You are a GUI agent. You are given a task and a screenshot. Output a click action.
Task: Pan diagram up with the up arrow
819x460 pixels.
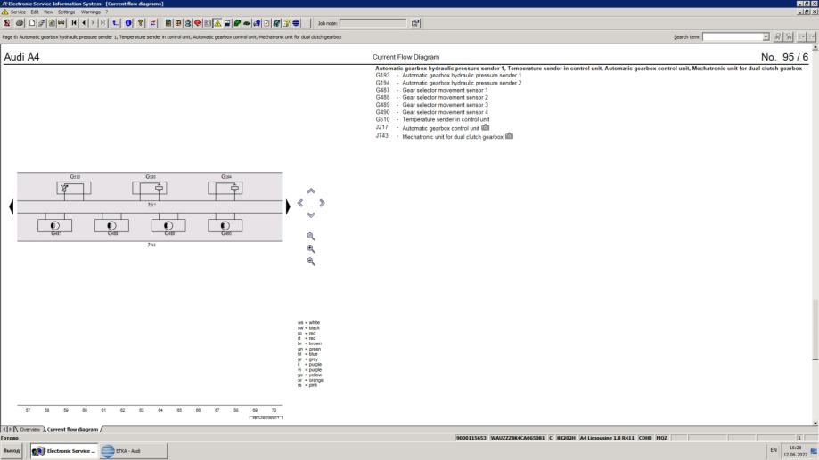(x=311, y=191)
